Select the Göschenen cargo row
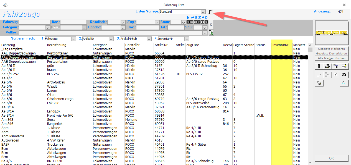This screenshot has height=165, width=351. pyautogui.click(x=154, y=99)
